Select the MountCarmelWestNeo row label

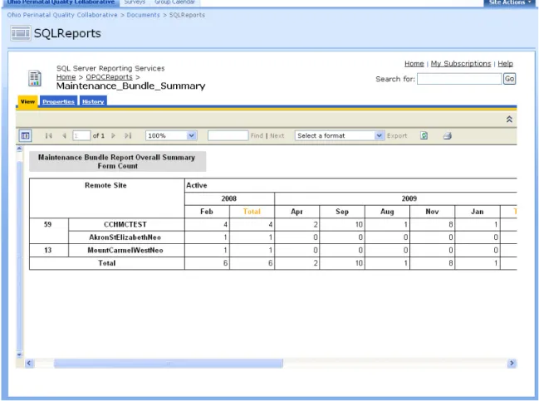tap(125, 251)
